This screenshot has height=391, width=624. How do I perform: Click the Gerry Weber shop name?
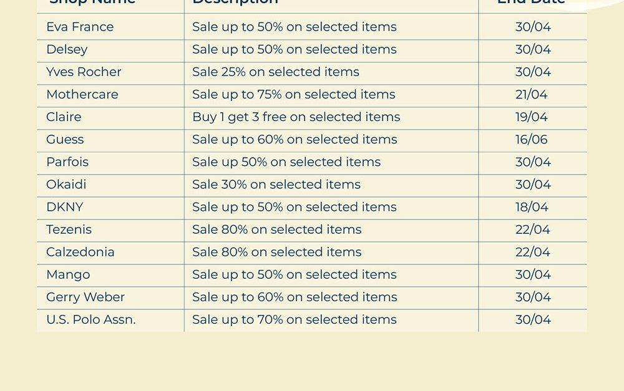85,296
